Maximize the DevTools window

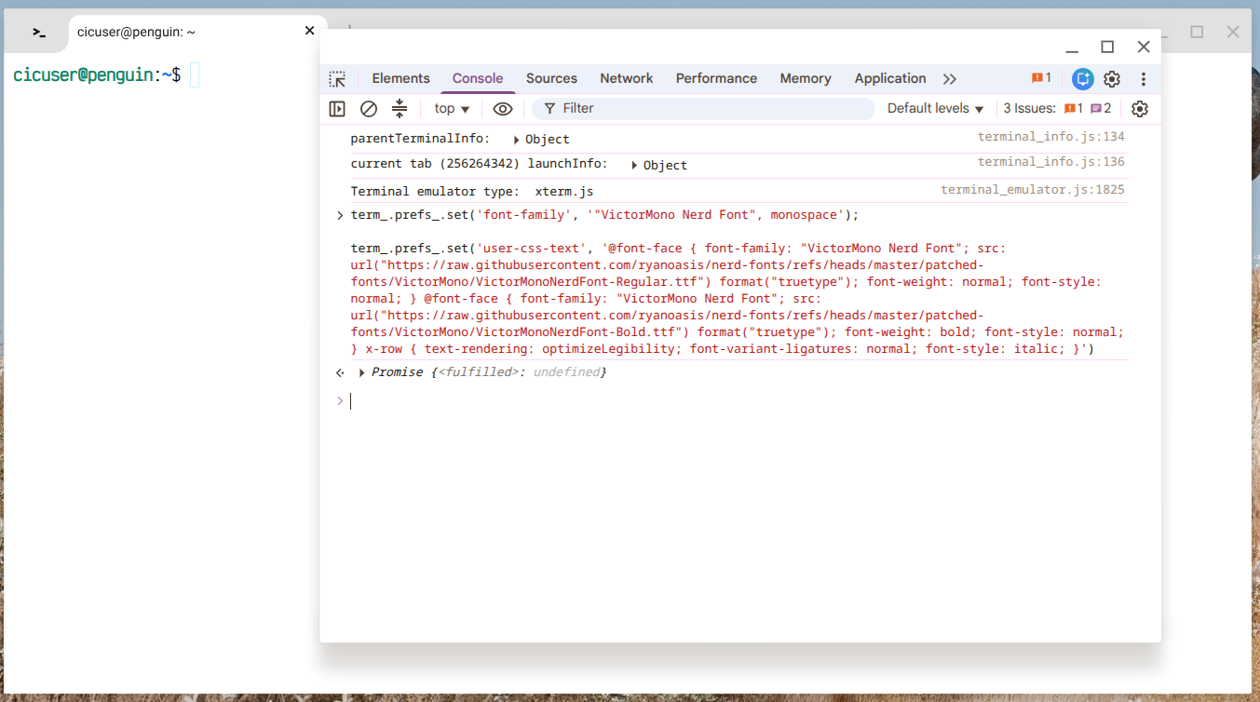[x=1107, y=47]
